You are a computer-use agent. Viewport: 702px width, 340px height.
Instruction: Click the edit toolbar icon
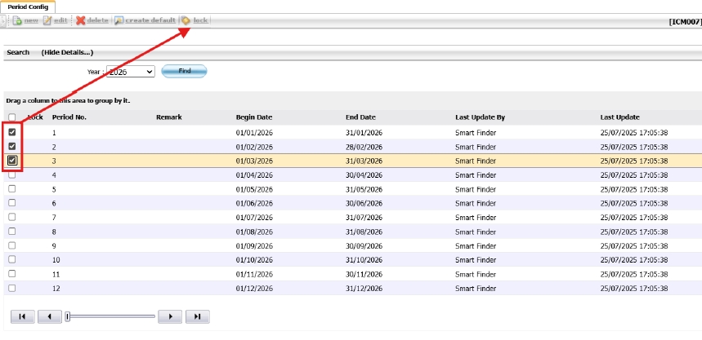click(47, 20)
